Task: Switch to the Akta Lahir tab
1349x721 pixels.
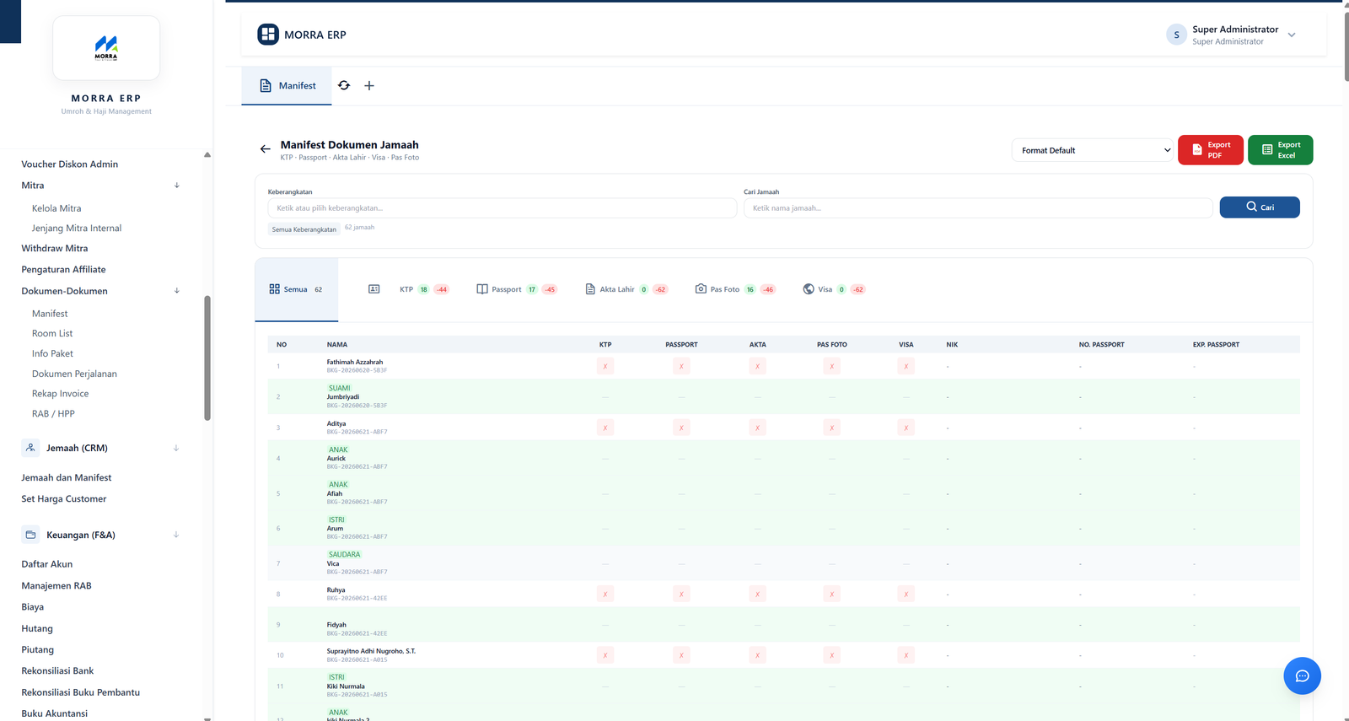Action: click(x=626, y=289)
